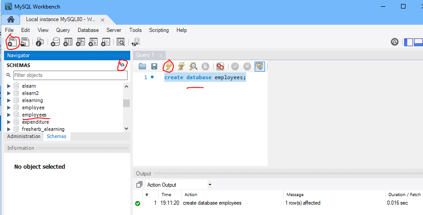This screenshot has height=215, width=423.
Task: Create a new schema icon in toolbar
Action: pyautogui.click(x=55, y=42)
